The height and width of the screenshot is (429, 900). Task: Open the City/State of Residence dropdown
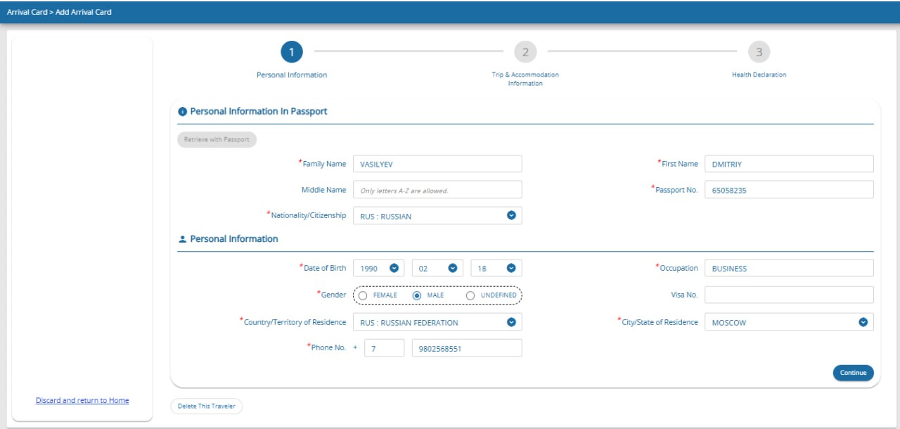click(x=863, y=322)
